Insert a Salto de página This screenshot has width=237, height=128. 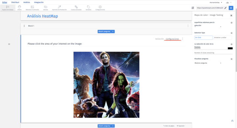pos(169,126)
